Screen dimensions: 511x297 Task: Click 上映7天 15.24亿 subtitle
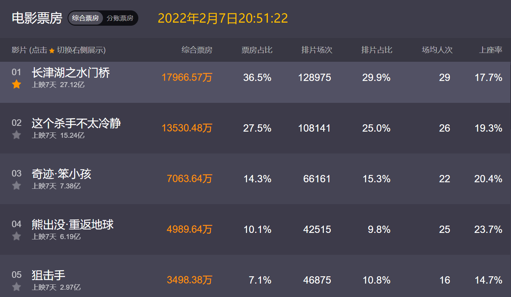click(58, 135)
